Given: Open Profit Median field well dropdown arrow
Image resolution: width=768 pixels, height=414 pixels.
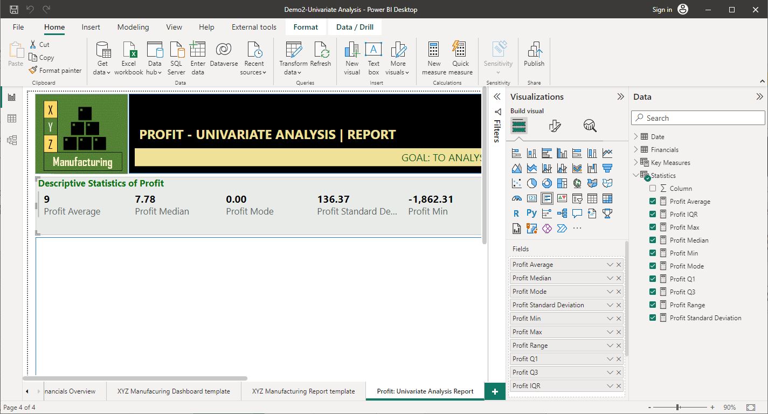Looking at the screenshot, I should point(610,278).
